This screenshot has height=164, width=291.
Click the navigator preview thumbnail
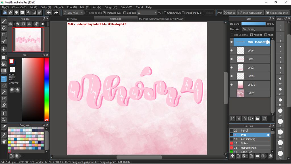pos(28,39)
